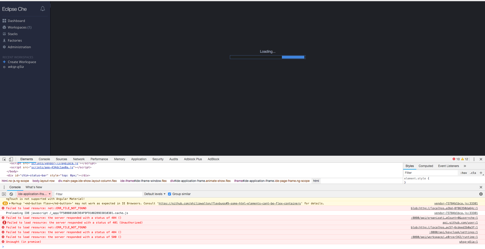Open the flexbugs GitHub link
This screenshot has width=485, height=249.
point(230,203)
